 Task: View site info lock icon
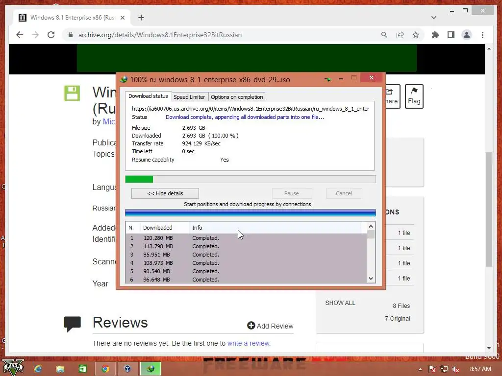[71, 35]
